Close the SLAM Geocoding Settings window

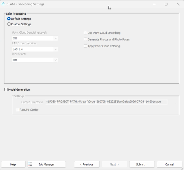coord(178,4)
